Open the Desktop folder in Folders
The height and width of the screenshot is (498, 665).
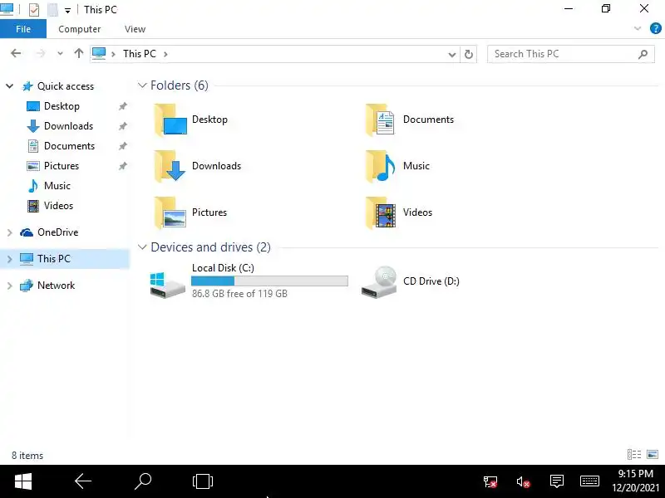point(191,120)
